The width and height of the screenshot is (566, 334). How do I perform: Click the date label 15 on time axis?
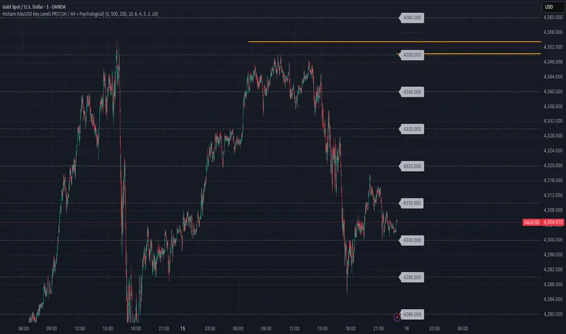click(x=183, y=329)
